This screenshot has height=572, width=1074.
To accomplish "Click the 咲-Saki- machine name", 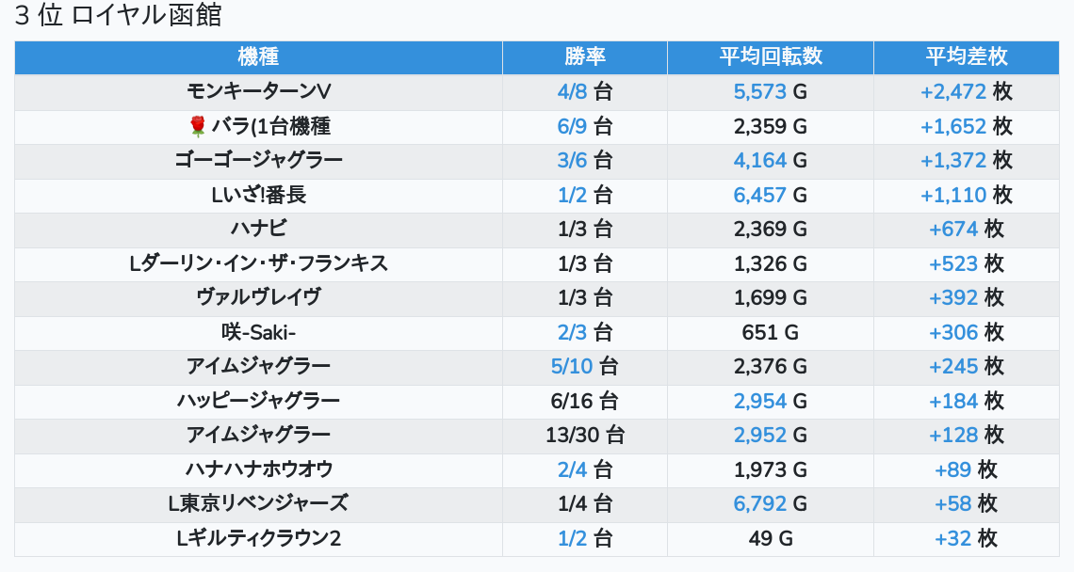I will tap(258, 332).
